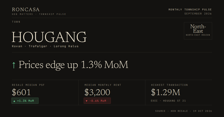Click the $1.29M highest transaction value

(166, 92)
